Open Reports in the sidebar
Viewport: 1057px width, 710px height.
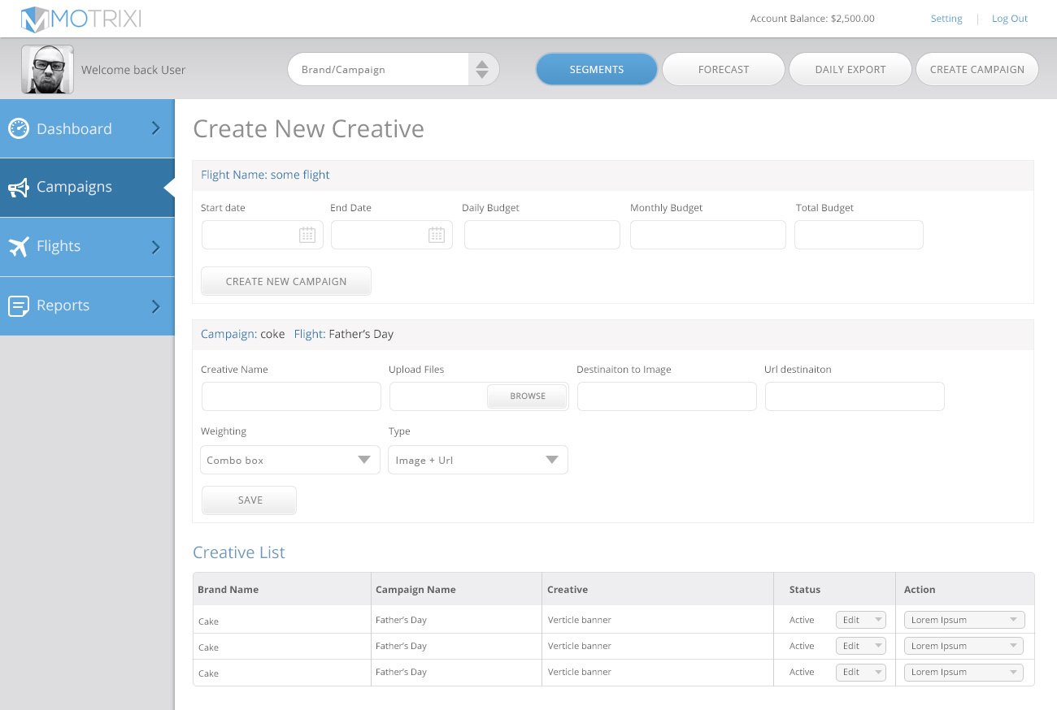87,306
